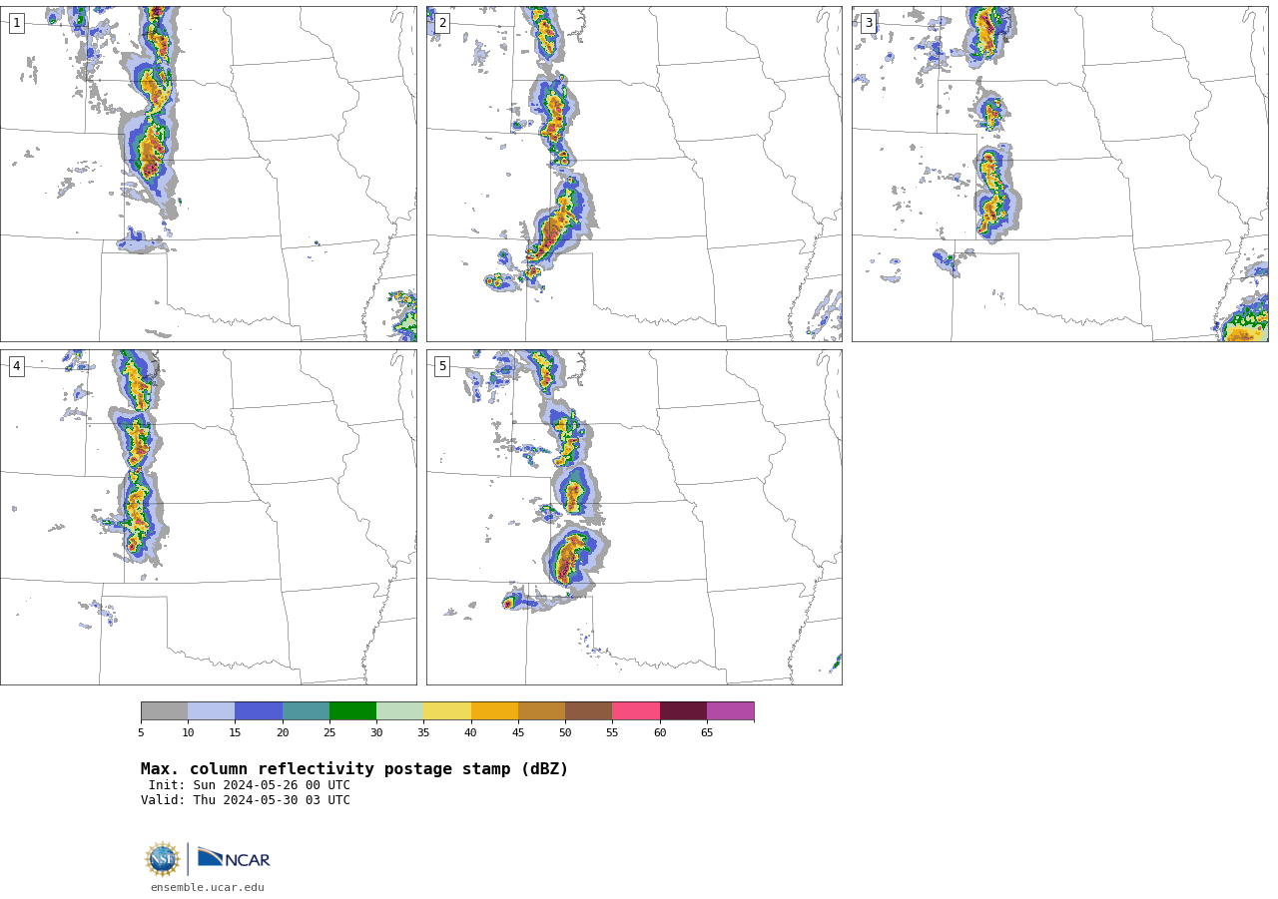Click the panel number 3 label

pyautogui.click(x=869, y=23)
